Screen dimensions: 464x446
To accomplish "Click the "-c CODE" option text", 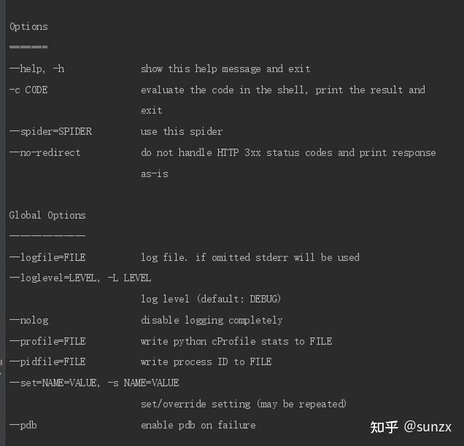I will (x=28, y=90).
